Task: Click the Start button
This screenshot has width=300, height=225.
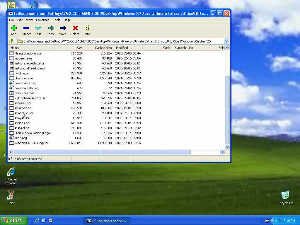Action: click(x=14, y=221)
